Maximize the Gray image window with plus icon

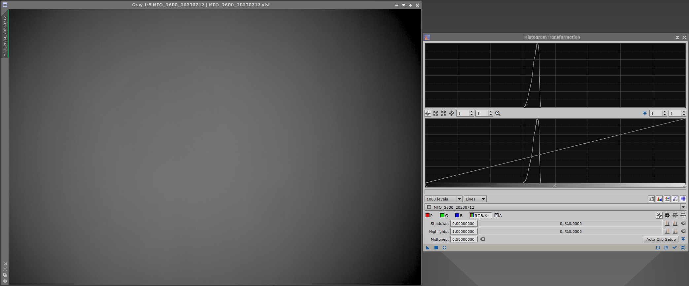[x=410, y=5]
